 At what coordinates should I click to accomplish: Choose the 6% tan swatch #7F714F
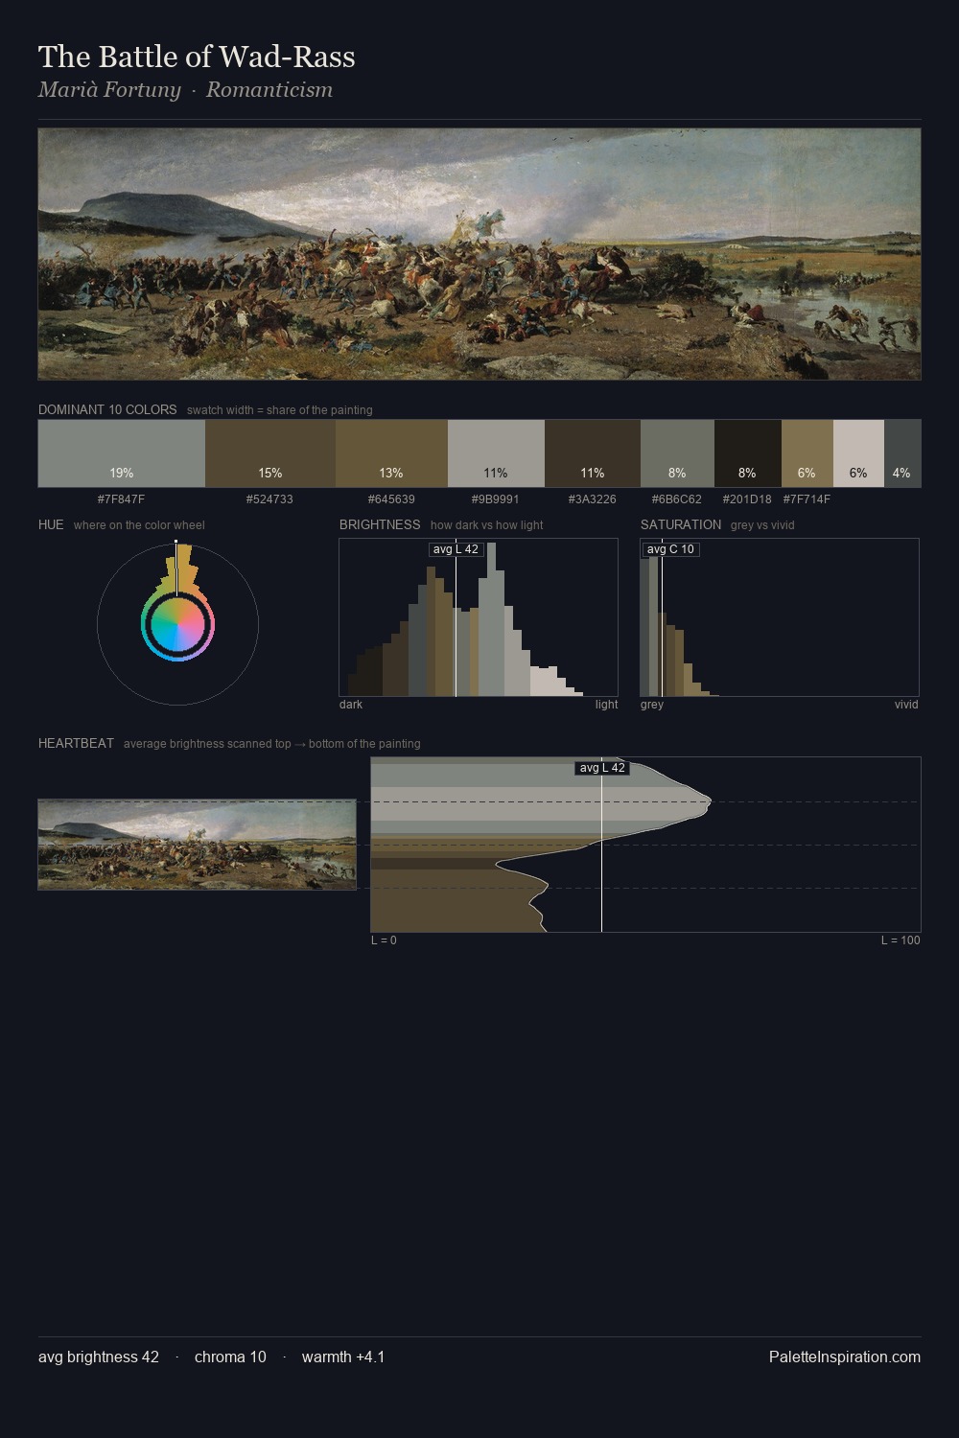click(x=807, y=453)
